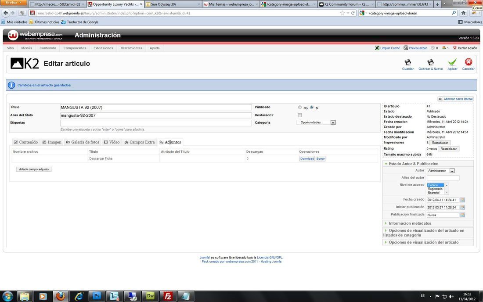Open calendar for Publicación finalizada
Screen dimensions: 483x302
[x=462, y=215]
